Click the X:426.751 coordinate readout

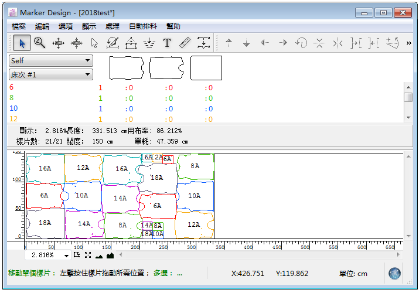coord(248,274)
